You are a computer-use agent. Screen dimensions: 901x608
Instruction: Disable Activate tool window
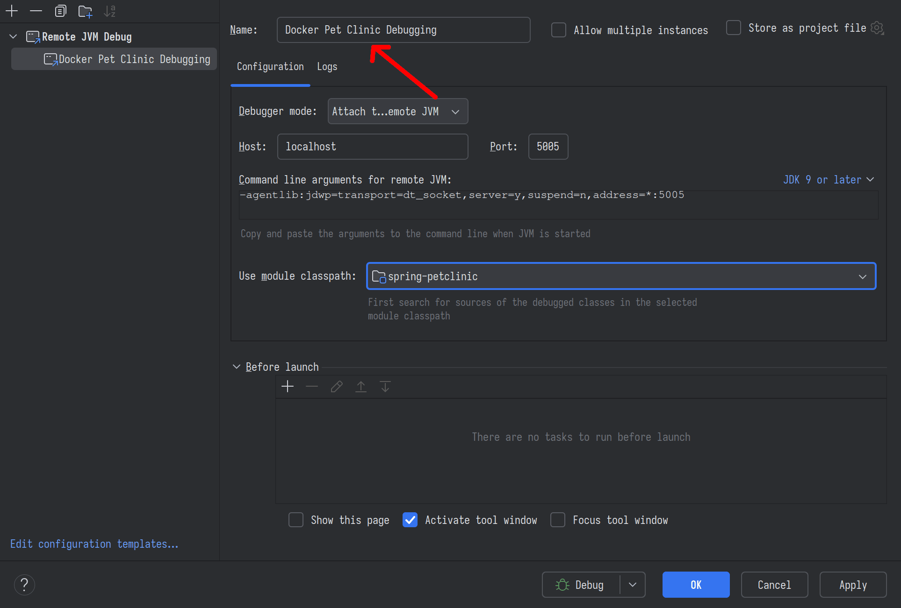(x=410, y=520)
